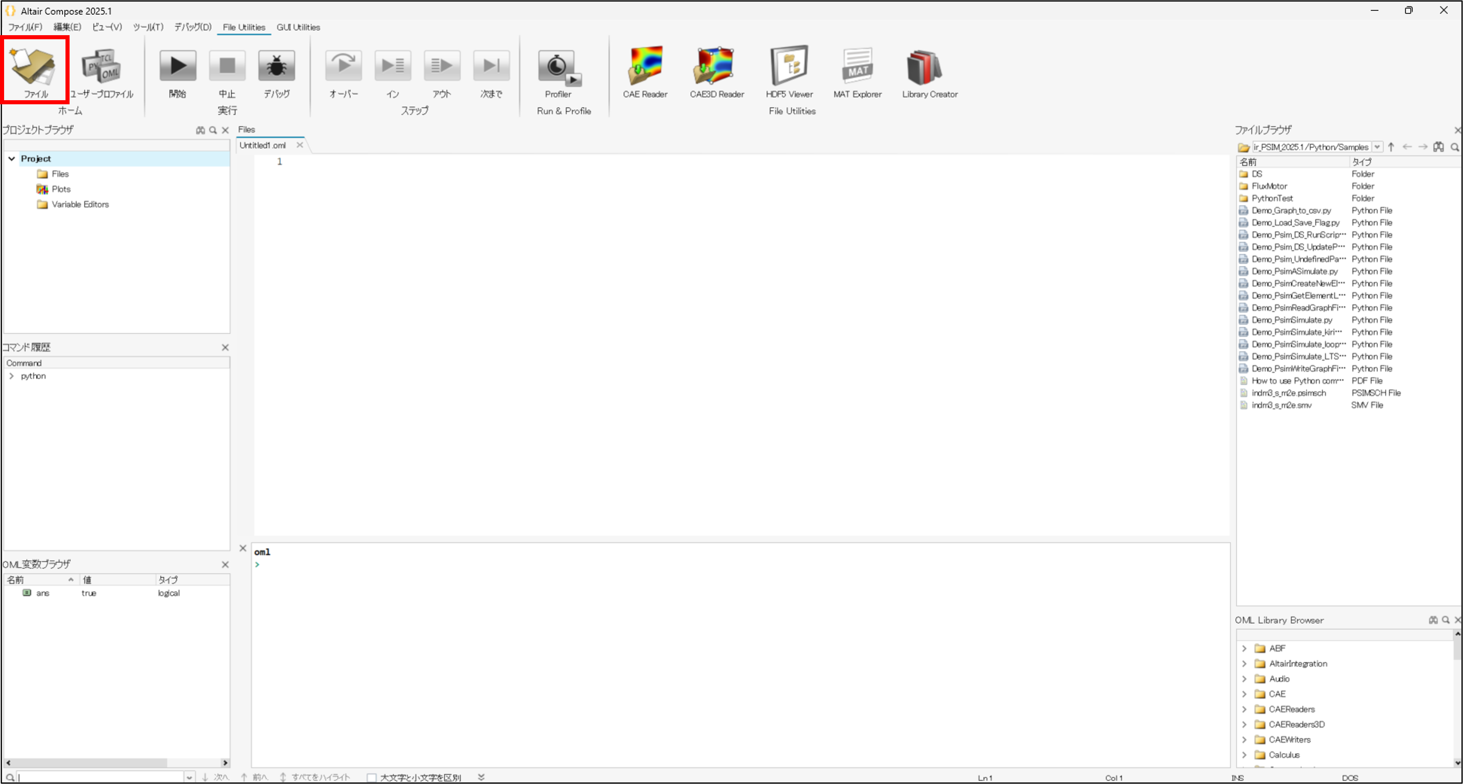
Task: Expand the AltairIntegration library folder
Action: click(x=1244, y=664)
